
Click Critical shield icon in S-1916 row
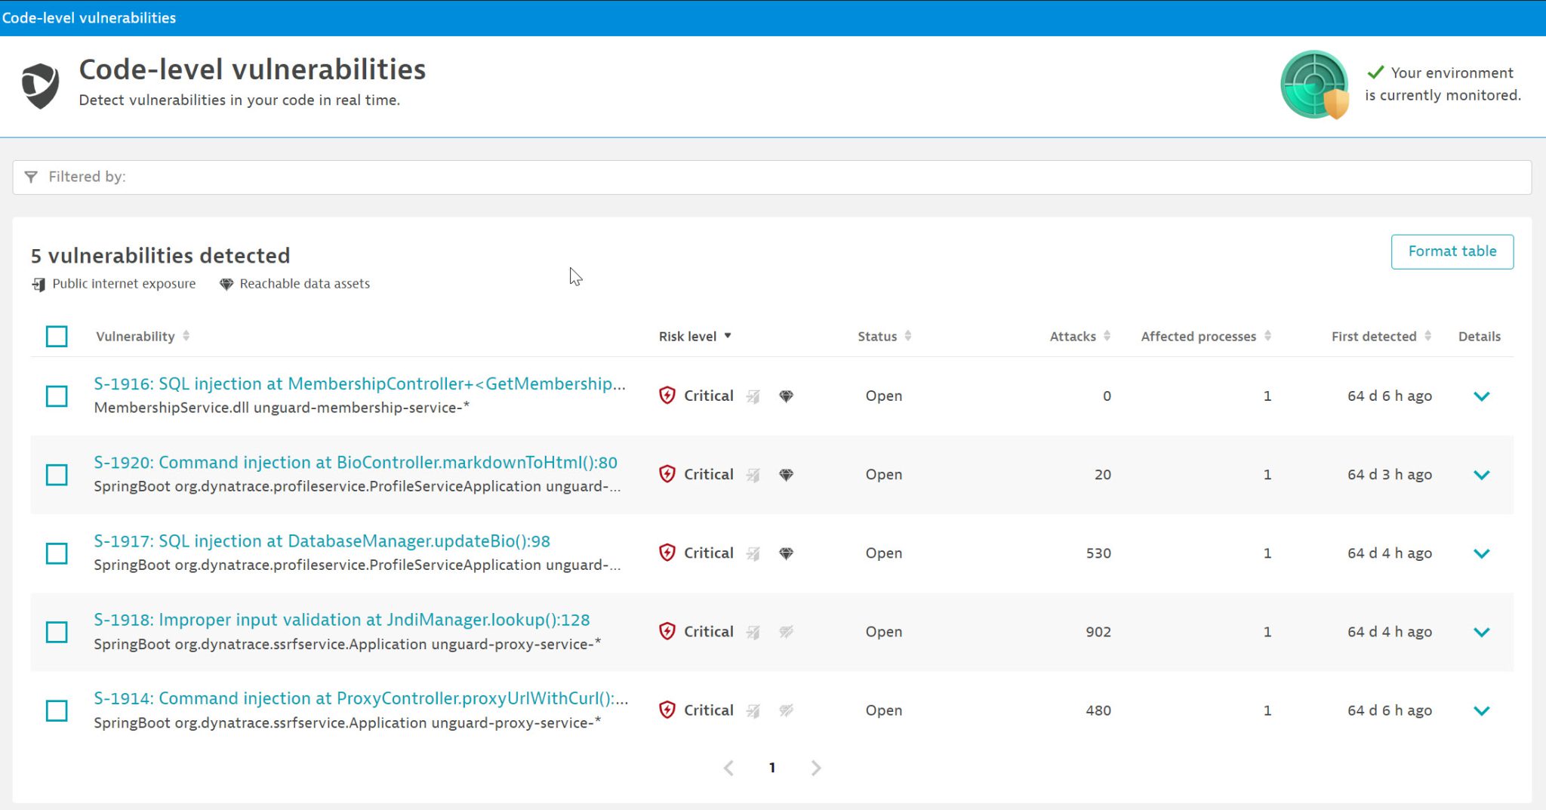[x=667, y=396]
